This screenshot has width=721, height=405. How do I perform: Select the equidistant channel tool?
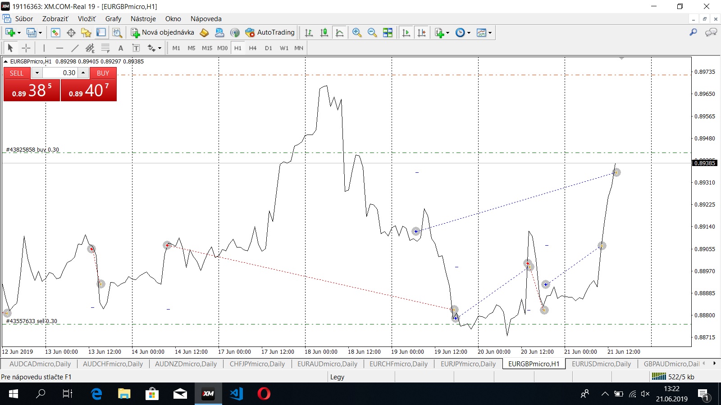[90, 48]
